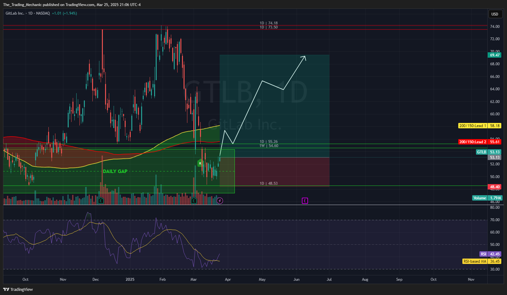Click the USD currency button

point(495,14)
